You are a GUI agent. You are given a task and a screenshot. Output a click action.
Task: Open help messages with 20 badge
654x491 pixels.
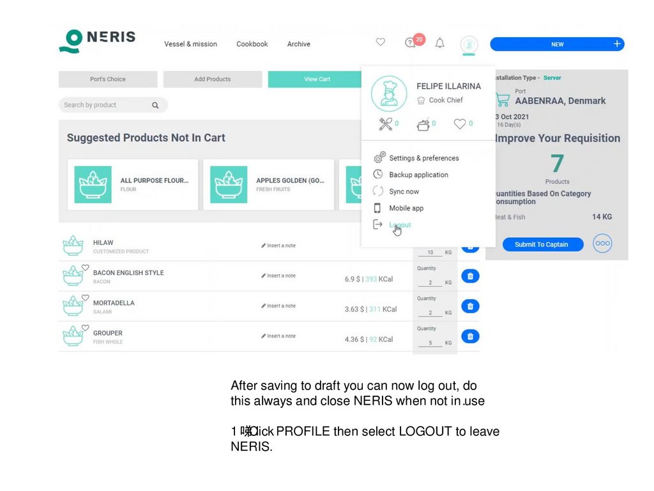(x=414, y=42)
